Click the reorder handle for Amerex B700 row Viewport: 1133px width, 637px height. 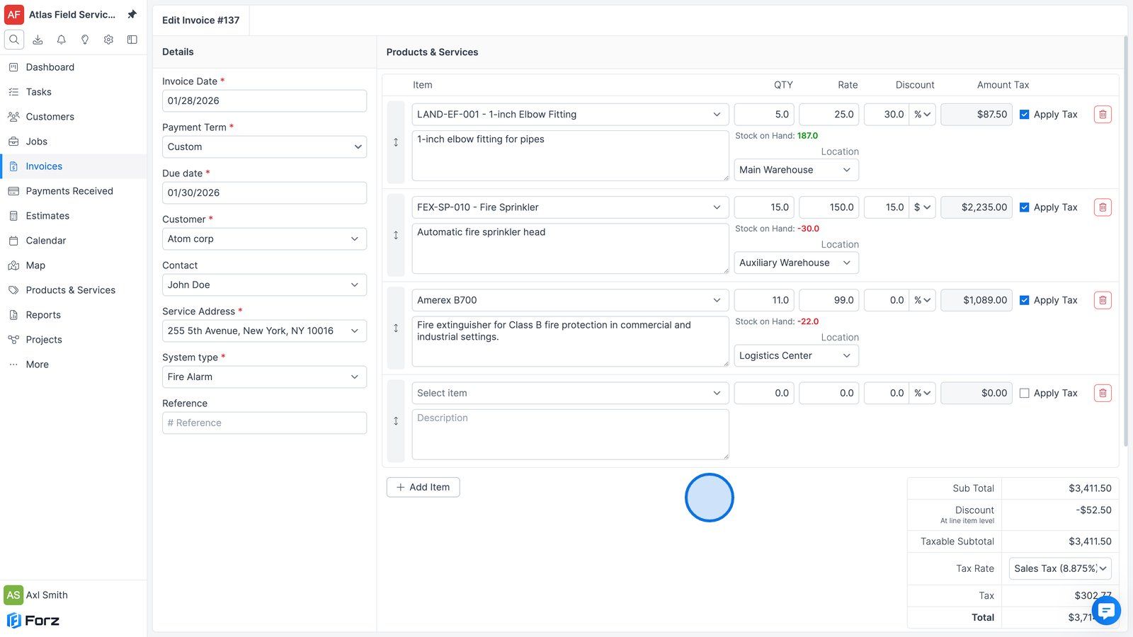(396, 328)
